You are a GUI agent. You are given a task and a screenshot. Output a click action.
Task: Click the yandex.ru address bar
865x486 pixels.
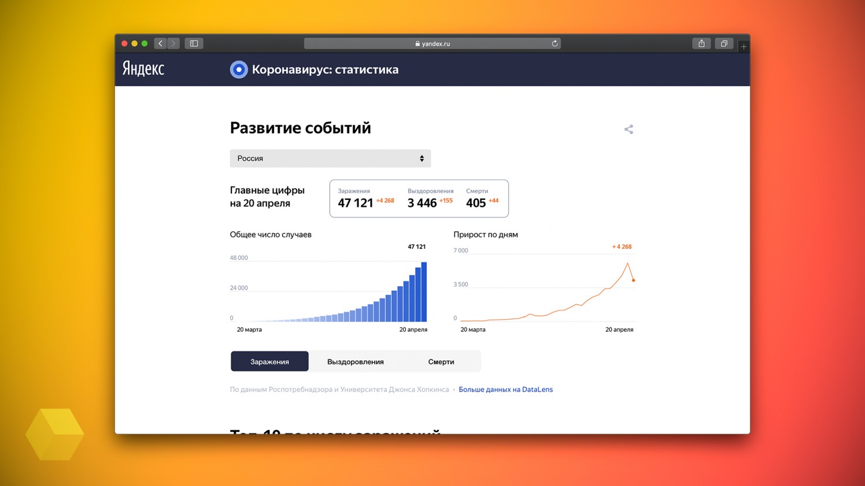(x=432, y=43)
